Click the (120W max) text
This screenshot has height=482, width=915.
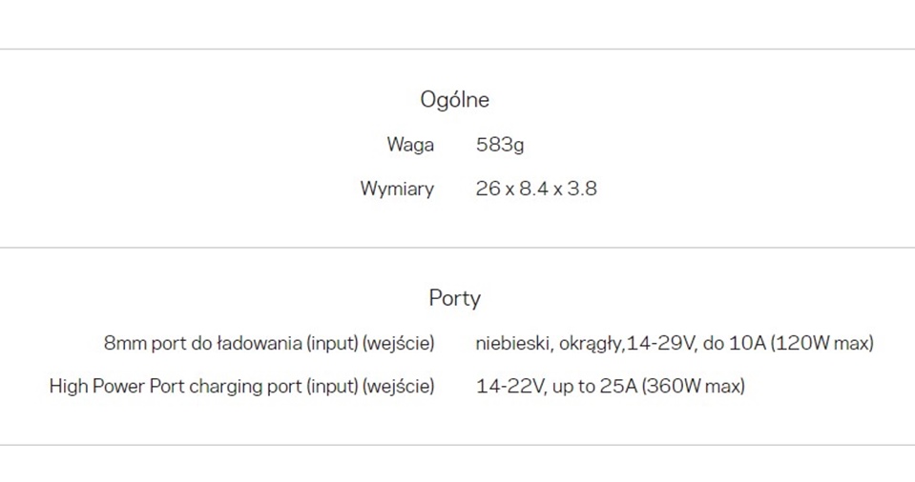pos(822,343)
